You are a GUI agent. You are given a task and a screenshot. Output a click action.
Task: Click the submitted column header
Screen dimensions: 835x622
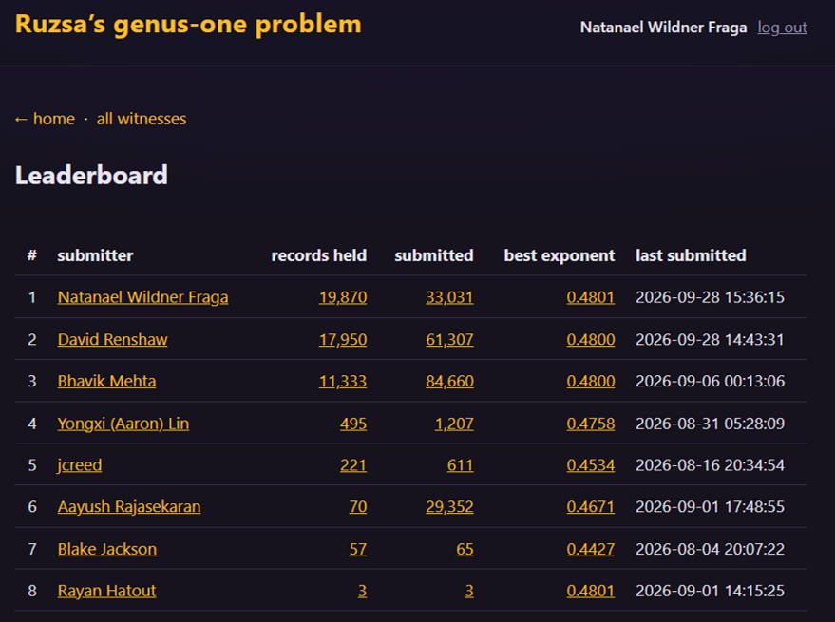434,255
